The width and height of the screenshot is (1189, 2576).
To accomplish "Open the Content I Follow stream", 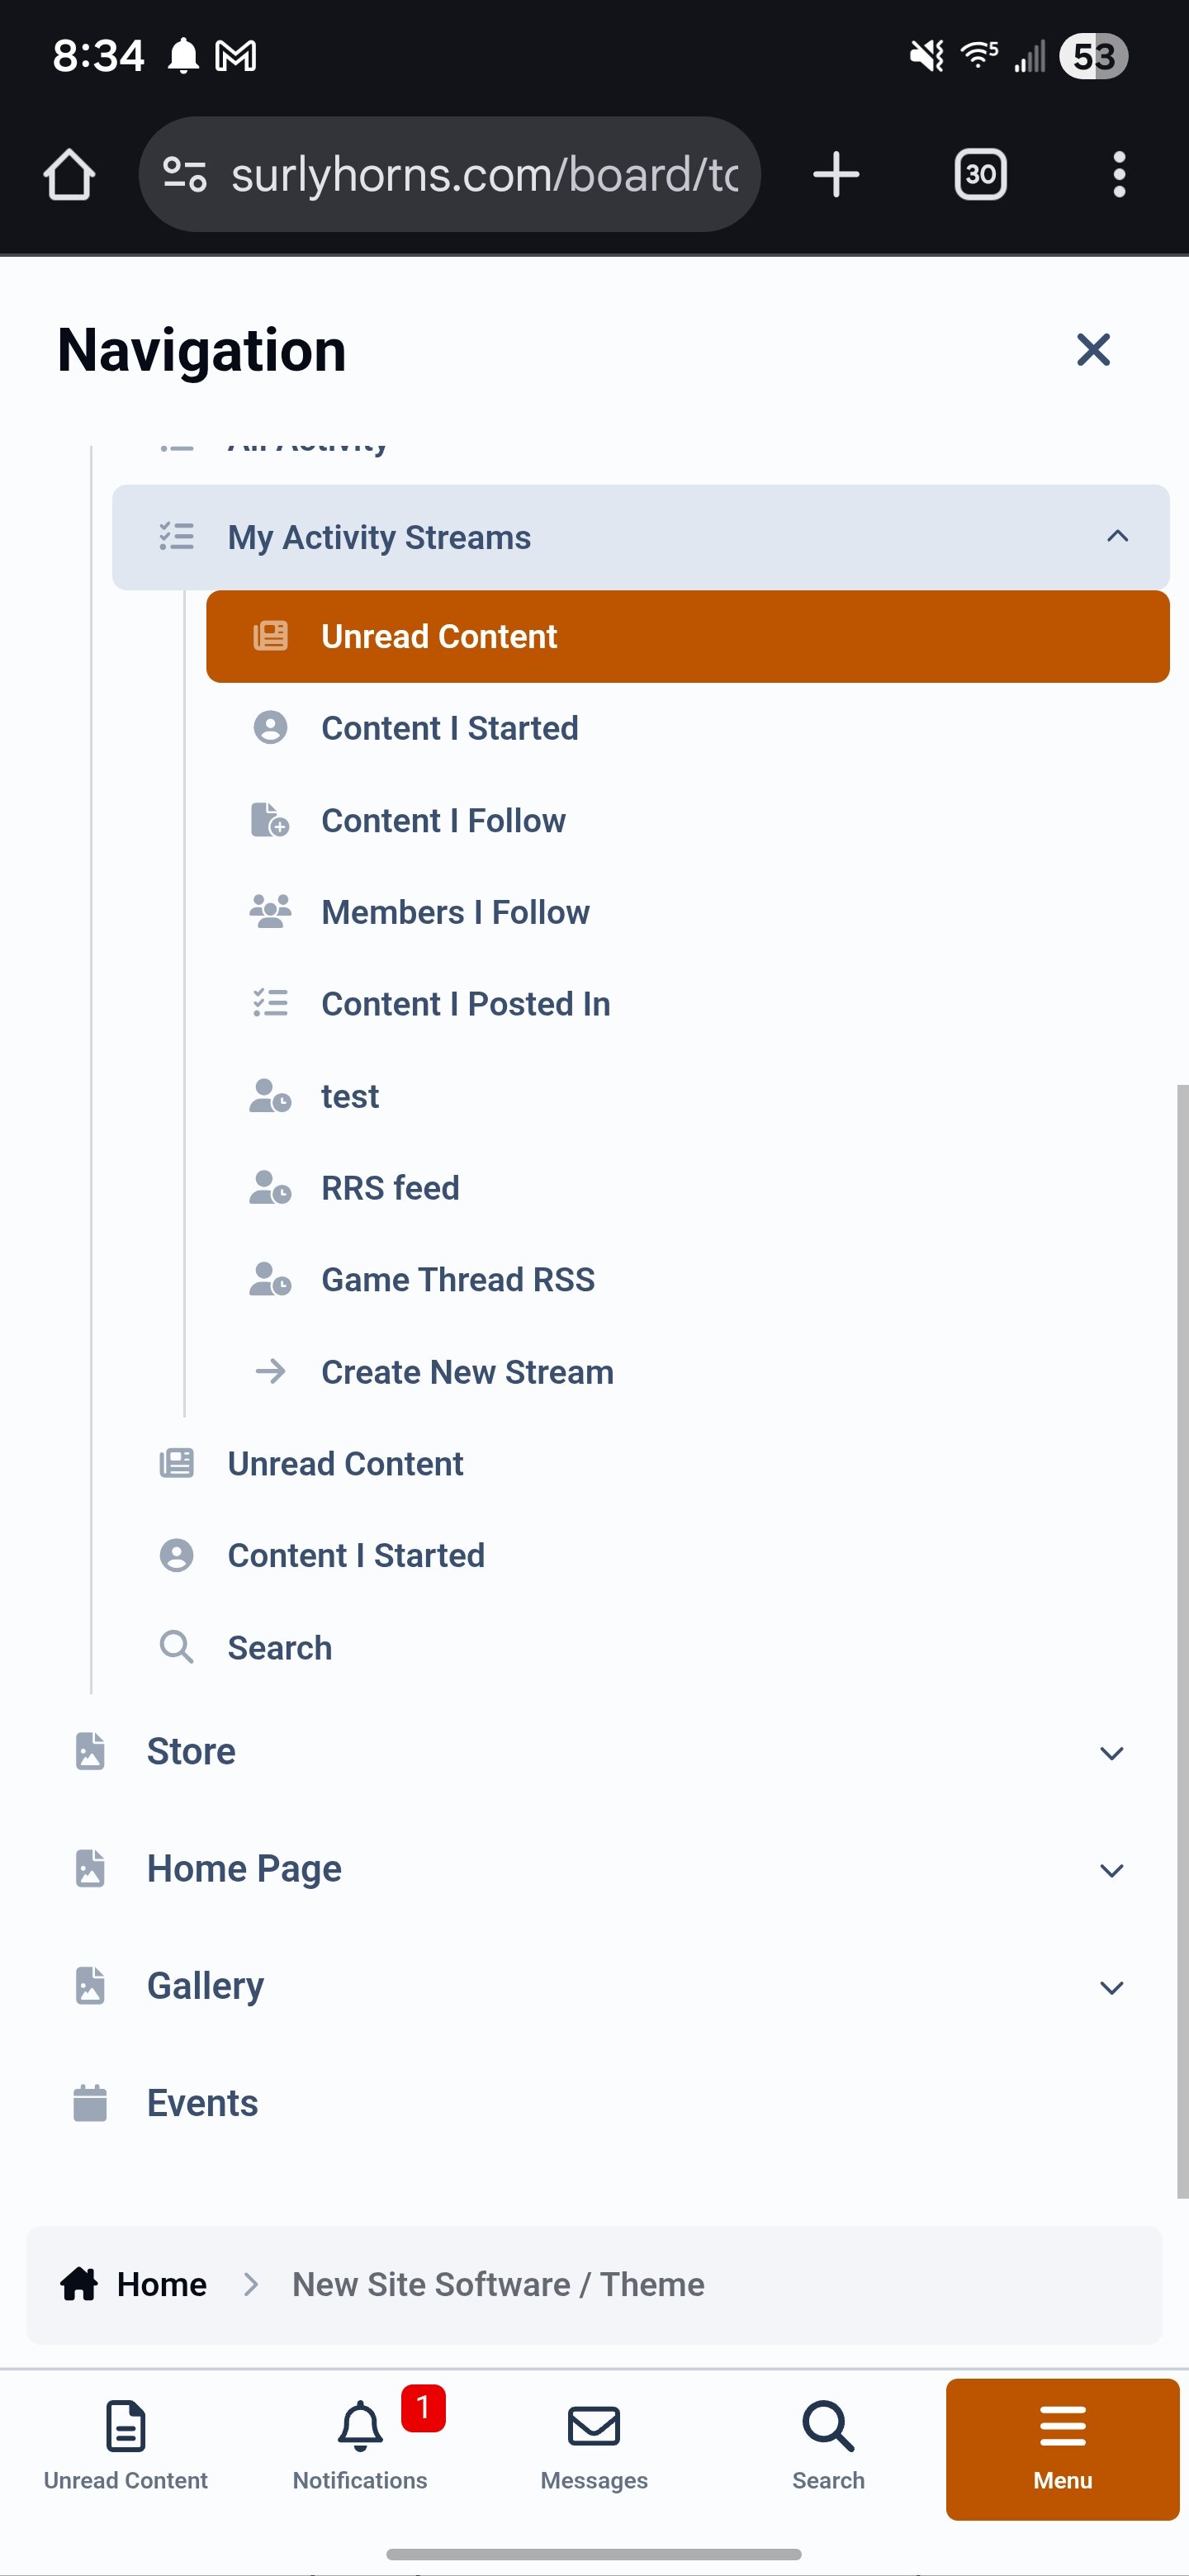I will (x=443, y=821).
